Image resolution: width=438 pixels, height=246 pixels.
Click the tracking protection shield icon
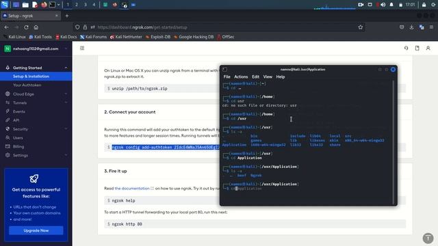[x=77, y=27]
